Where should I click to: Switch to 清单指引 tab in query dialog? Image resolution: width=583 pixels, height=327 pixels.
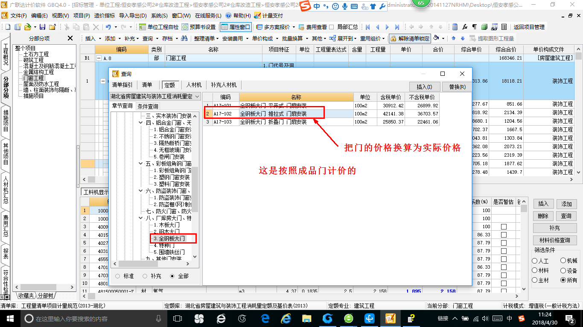tap(122, 85)
